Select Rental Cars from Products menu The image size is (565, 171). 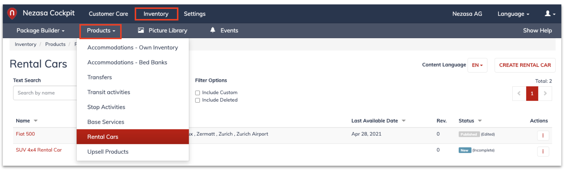133,137
